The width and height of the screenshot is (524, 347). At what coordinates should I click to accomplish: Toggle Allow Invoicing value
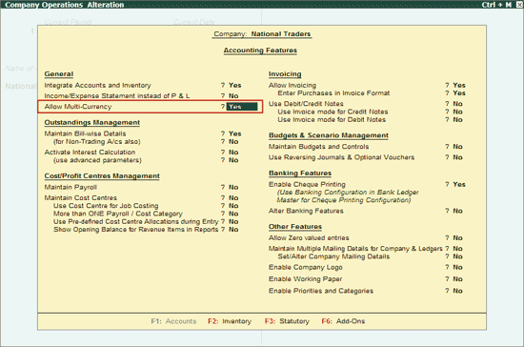pyautogui.click(x=459, y=85)
